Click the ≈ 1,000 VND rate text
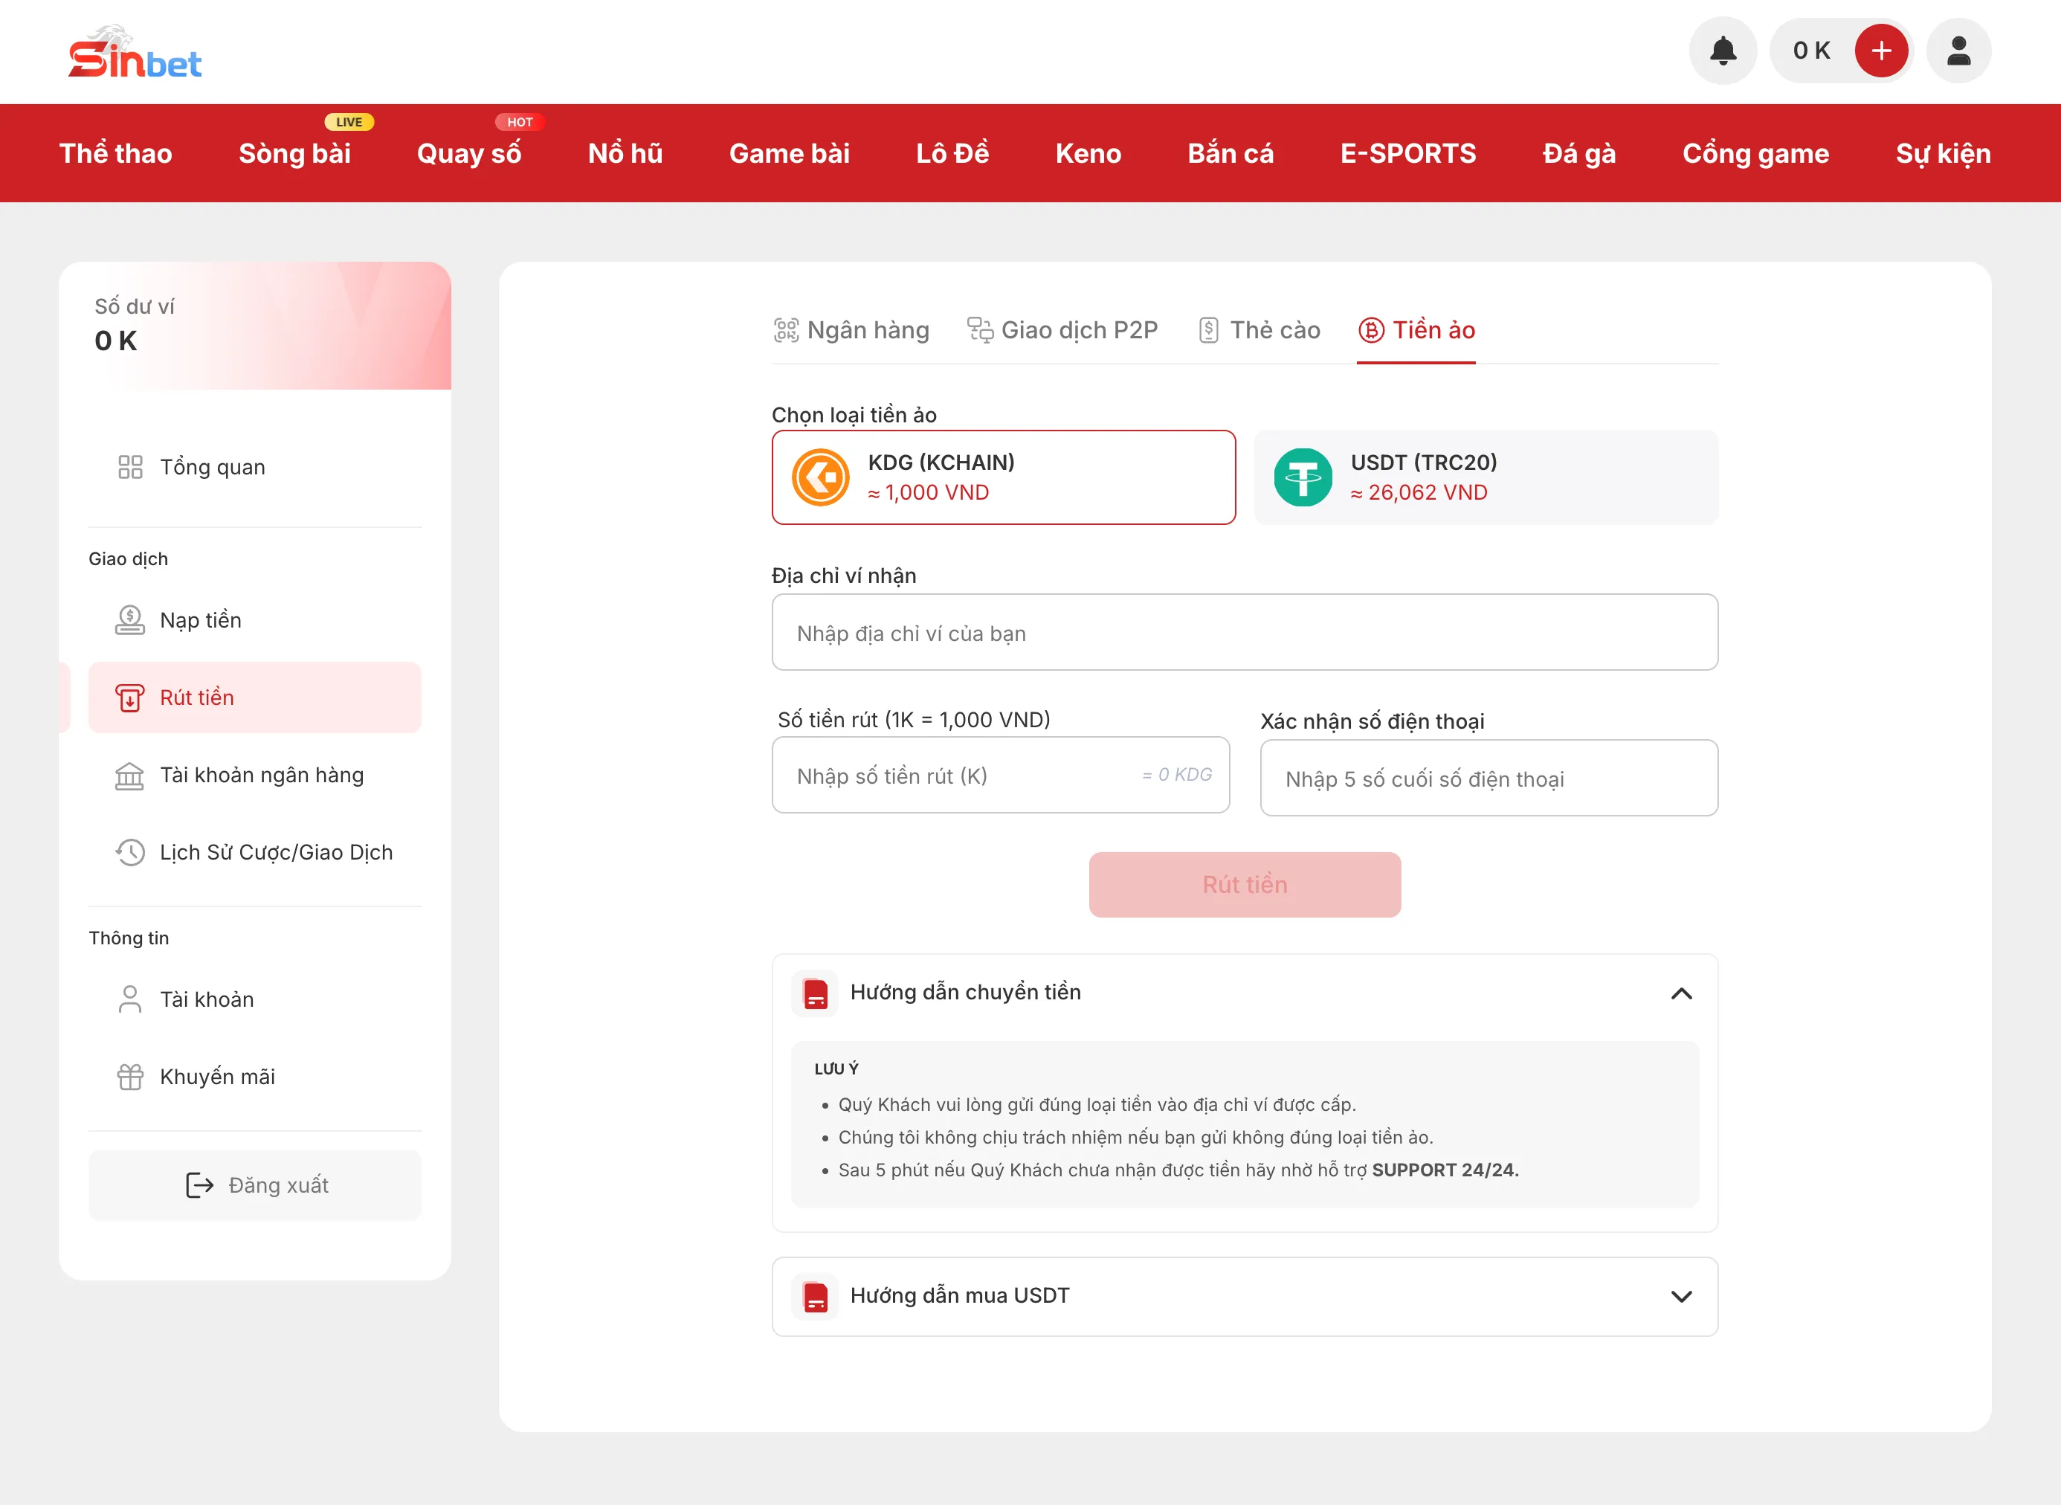Viewport: 2061px width, 1505px height. coord(928,493)
